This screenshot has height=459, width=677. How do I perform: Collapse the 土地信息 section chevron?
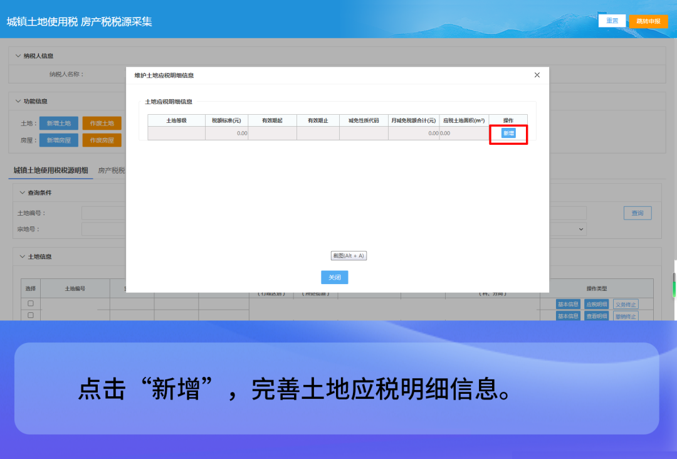[x=23, y=256]
